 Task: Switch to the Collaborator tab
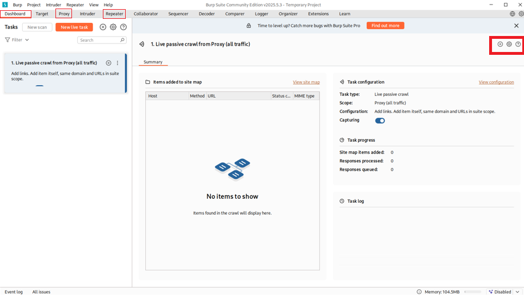click(146, 14)
